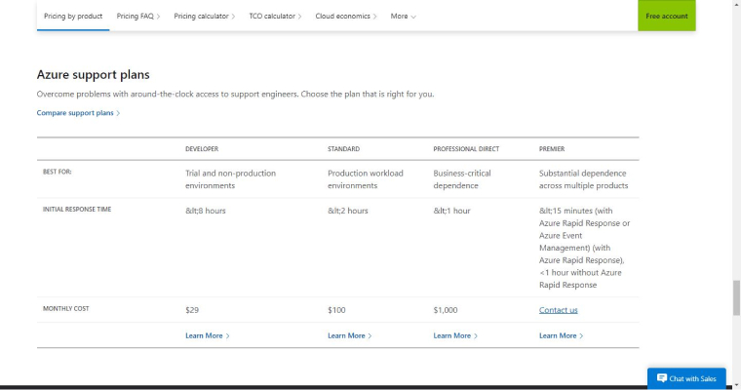Open the Contact us link for Premier

click(558, 310)
